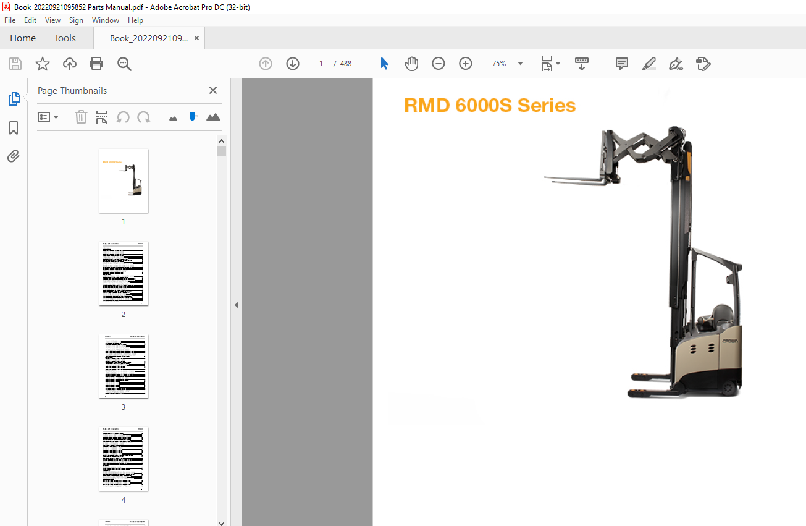Select page 1 thumbnail

(124, 180)
